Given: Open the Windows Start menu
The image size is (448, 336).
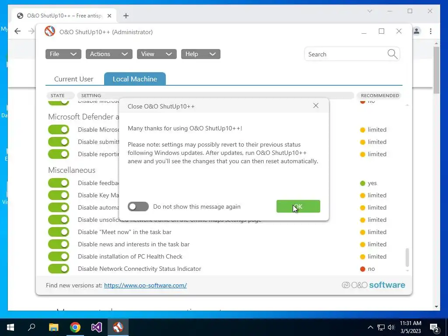Looking at the screenshot, I should 10,327.
